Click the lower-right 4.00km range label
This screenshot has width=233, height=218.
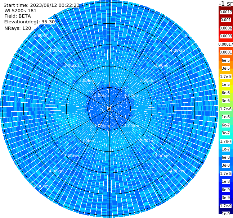tap(177, 171)
